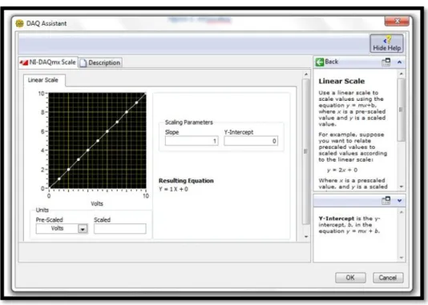The width and height of the screenshot is (428, 305).
Task: Click the Linear Scale help scroll-down arrow
Action: 401,187
